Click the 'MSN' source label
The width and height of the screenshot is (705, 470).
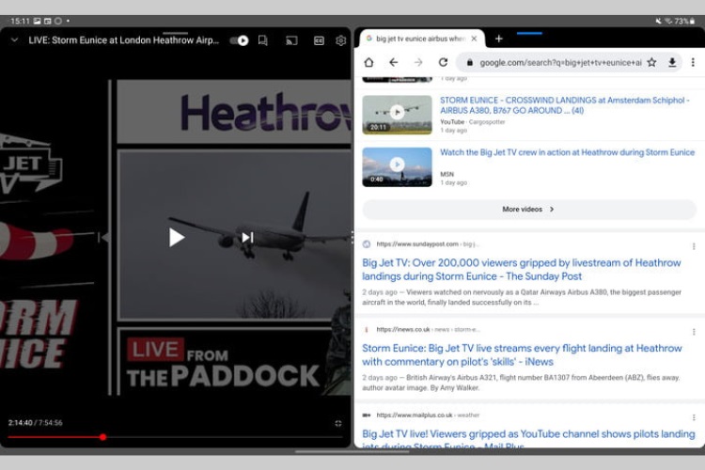click(x=446, y=174)
